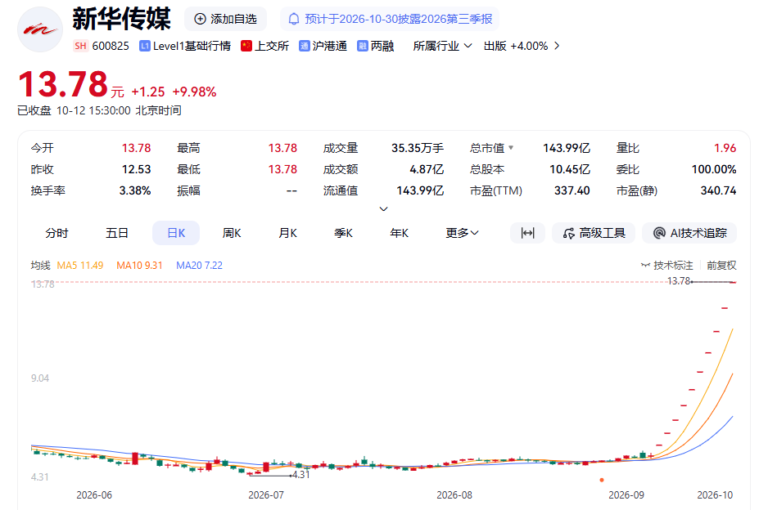This screenshot has height=510, width=759.
Task: Click the MA5 11.49 indicator label
Action: pos(80,266)
